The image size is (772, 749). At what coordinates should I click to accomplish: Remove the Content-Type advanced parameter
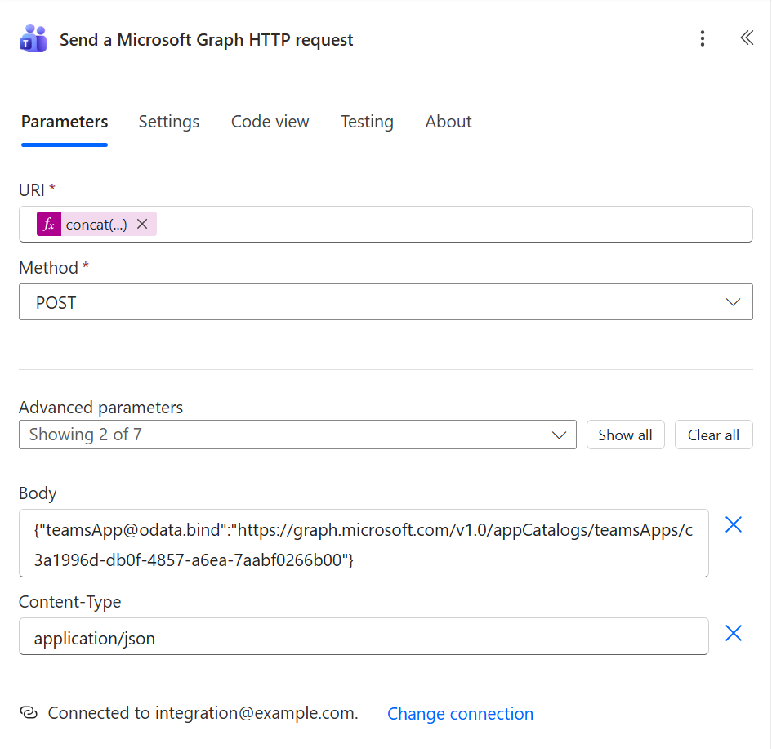point(733,633)
